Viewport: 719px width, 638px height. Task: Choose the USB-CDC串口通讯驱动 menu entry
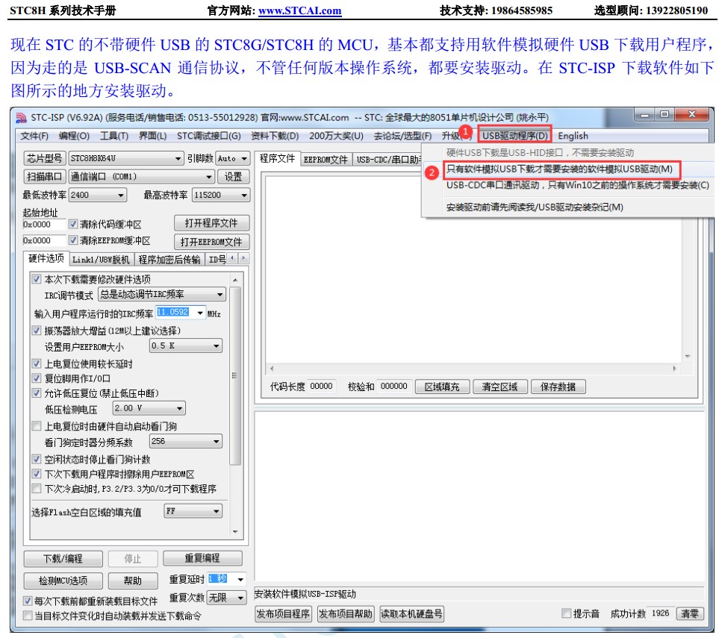point(578,185)
